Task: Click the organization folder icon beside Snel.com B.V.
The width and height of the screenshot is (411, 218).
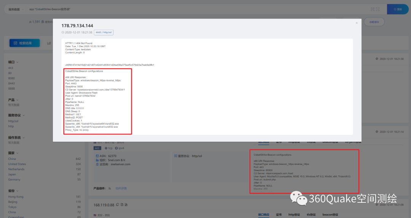Action: pyautogui.click(x=97, y=160)
